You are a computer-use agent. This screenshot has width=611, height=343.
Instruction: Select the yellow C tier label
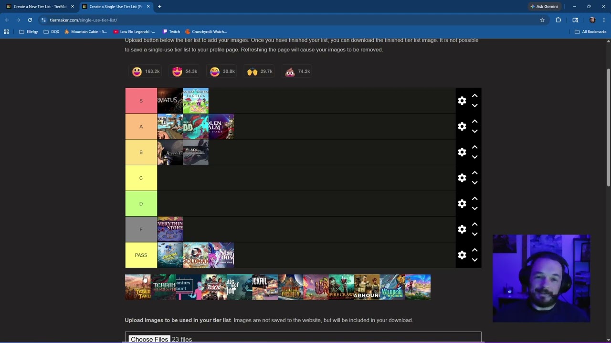[141, 178]
